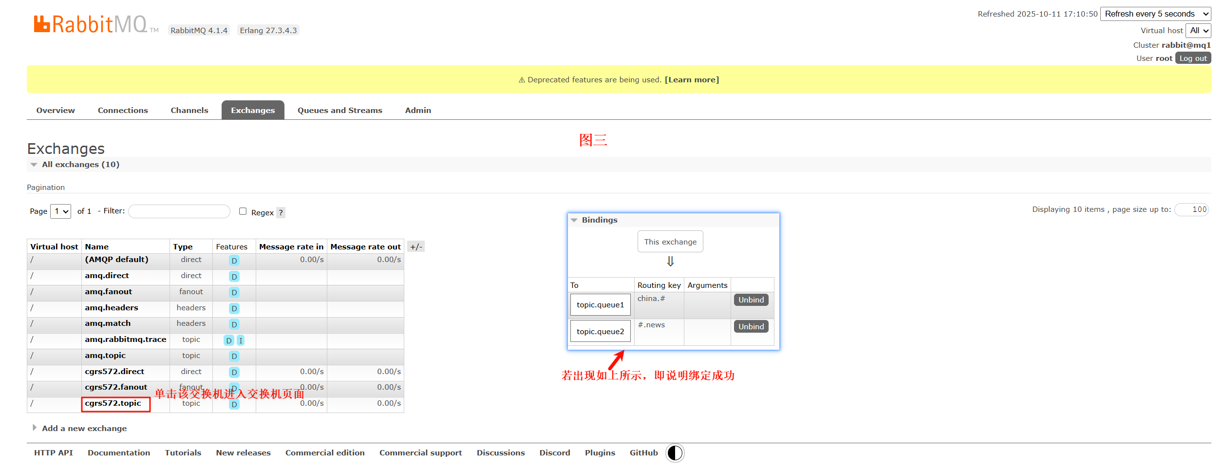Open the cgrs572.fanout exchange

click(116, 387)
